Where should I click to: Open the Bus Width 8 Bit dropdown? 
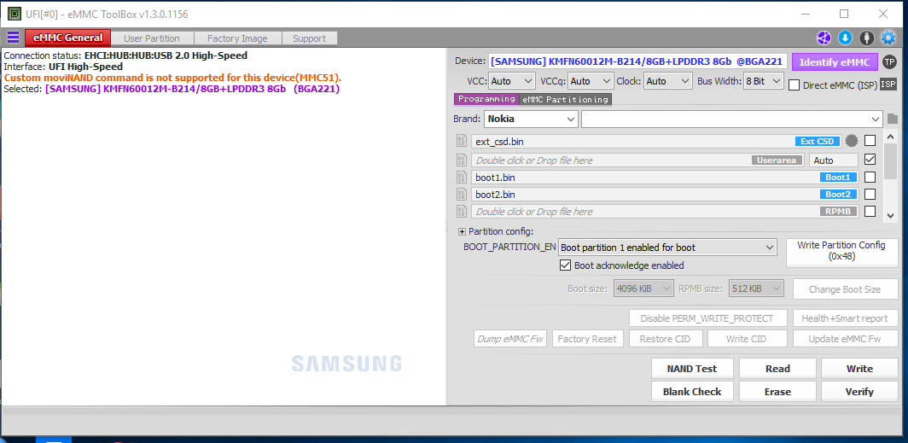coord(764,81)
